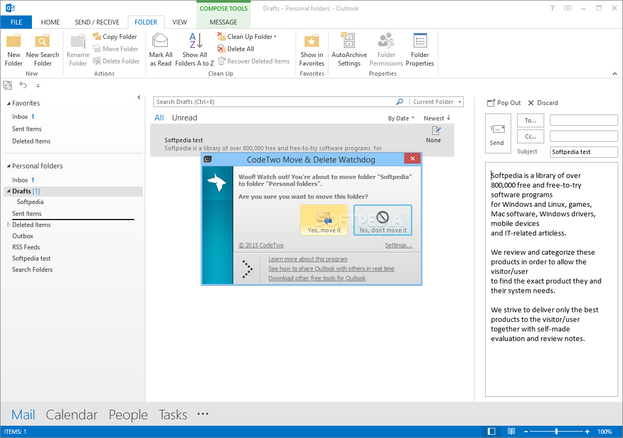This screenshot has width=623, height=438.
Task: Close the CodeTwo Watchdog dialog
Action: [x=413, y=159]
